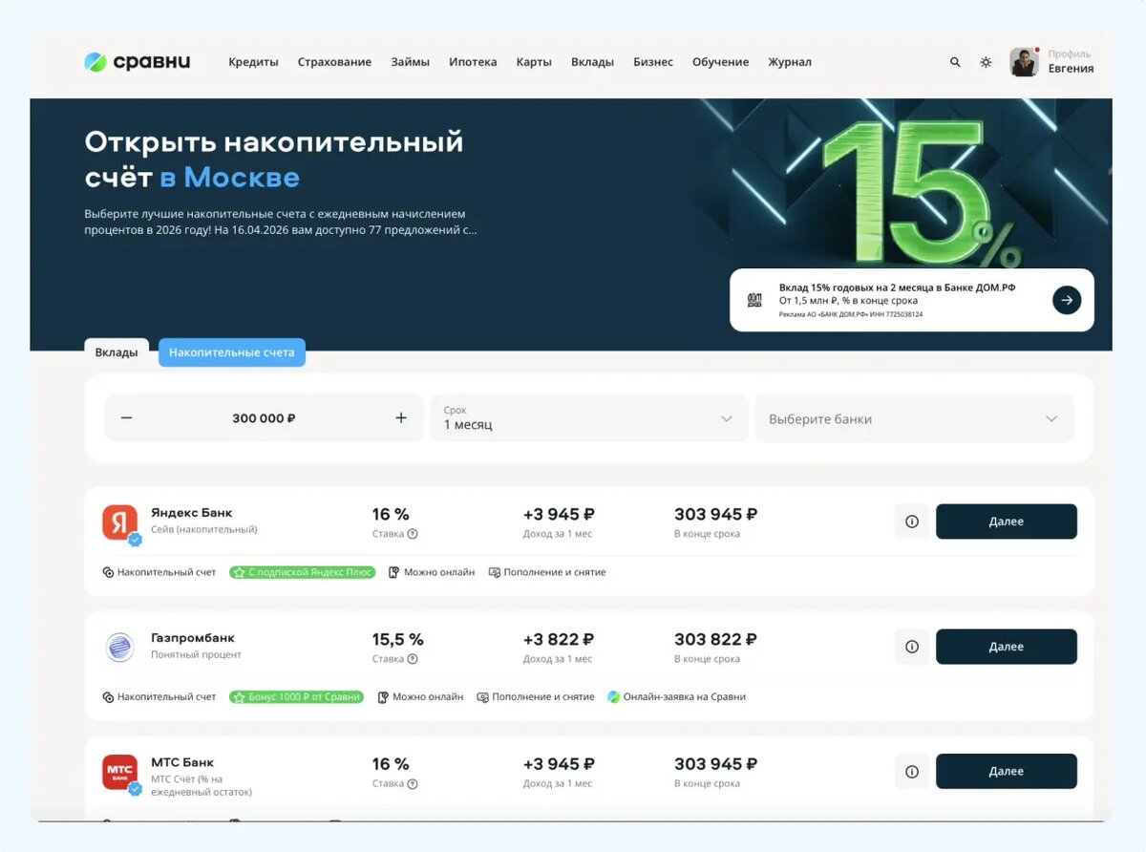Screen dimensions: 1146x852
Task: Open the search magnifier icon
Action: tap(955, 62)
